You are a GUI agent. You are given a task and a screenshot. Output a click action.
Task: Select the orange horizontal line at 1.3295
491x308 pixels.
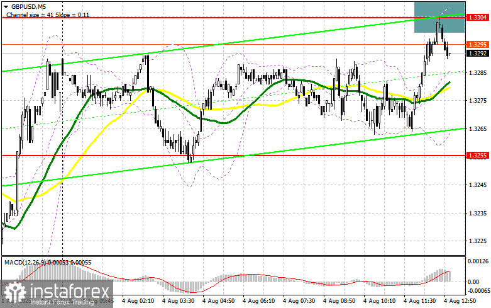point(233,45)
